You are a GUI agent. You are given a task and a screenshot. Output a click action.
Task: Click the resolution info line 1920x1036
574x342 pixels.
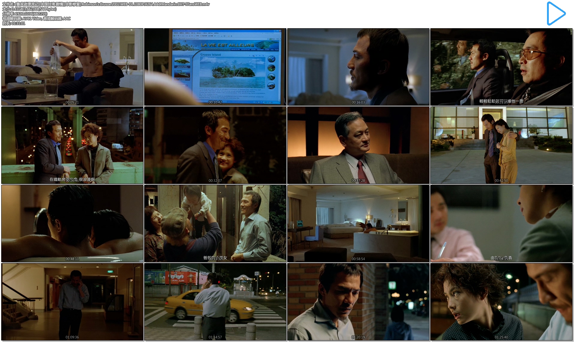[x=25, y=14]
